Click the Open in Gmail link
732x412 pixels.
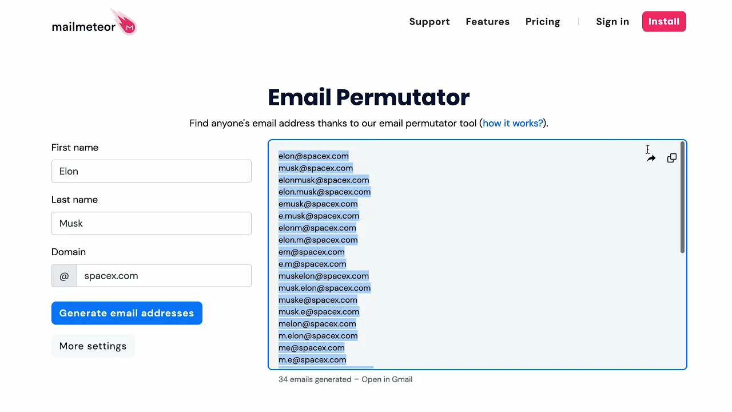tap(387, 379)
